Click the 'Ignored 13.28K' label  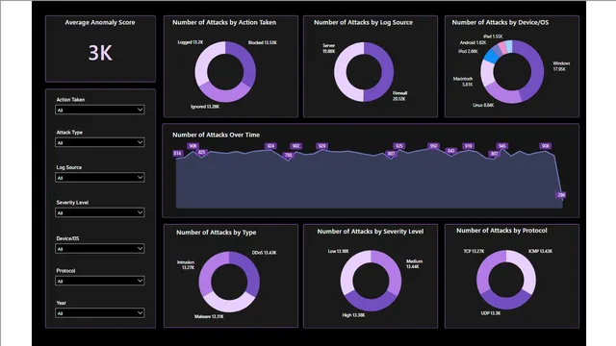[x=205, y=107]
